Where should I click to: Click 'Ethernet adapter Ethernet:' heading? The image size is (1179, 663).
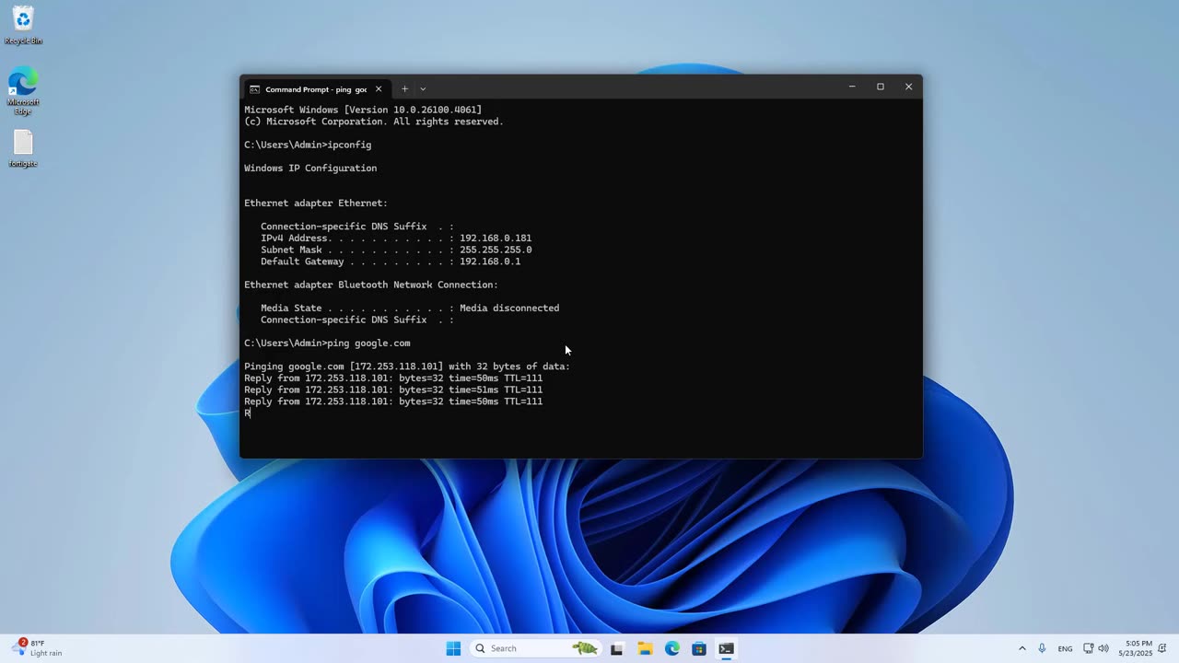(x=316, y=204)
